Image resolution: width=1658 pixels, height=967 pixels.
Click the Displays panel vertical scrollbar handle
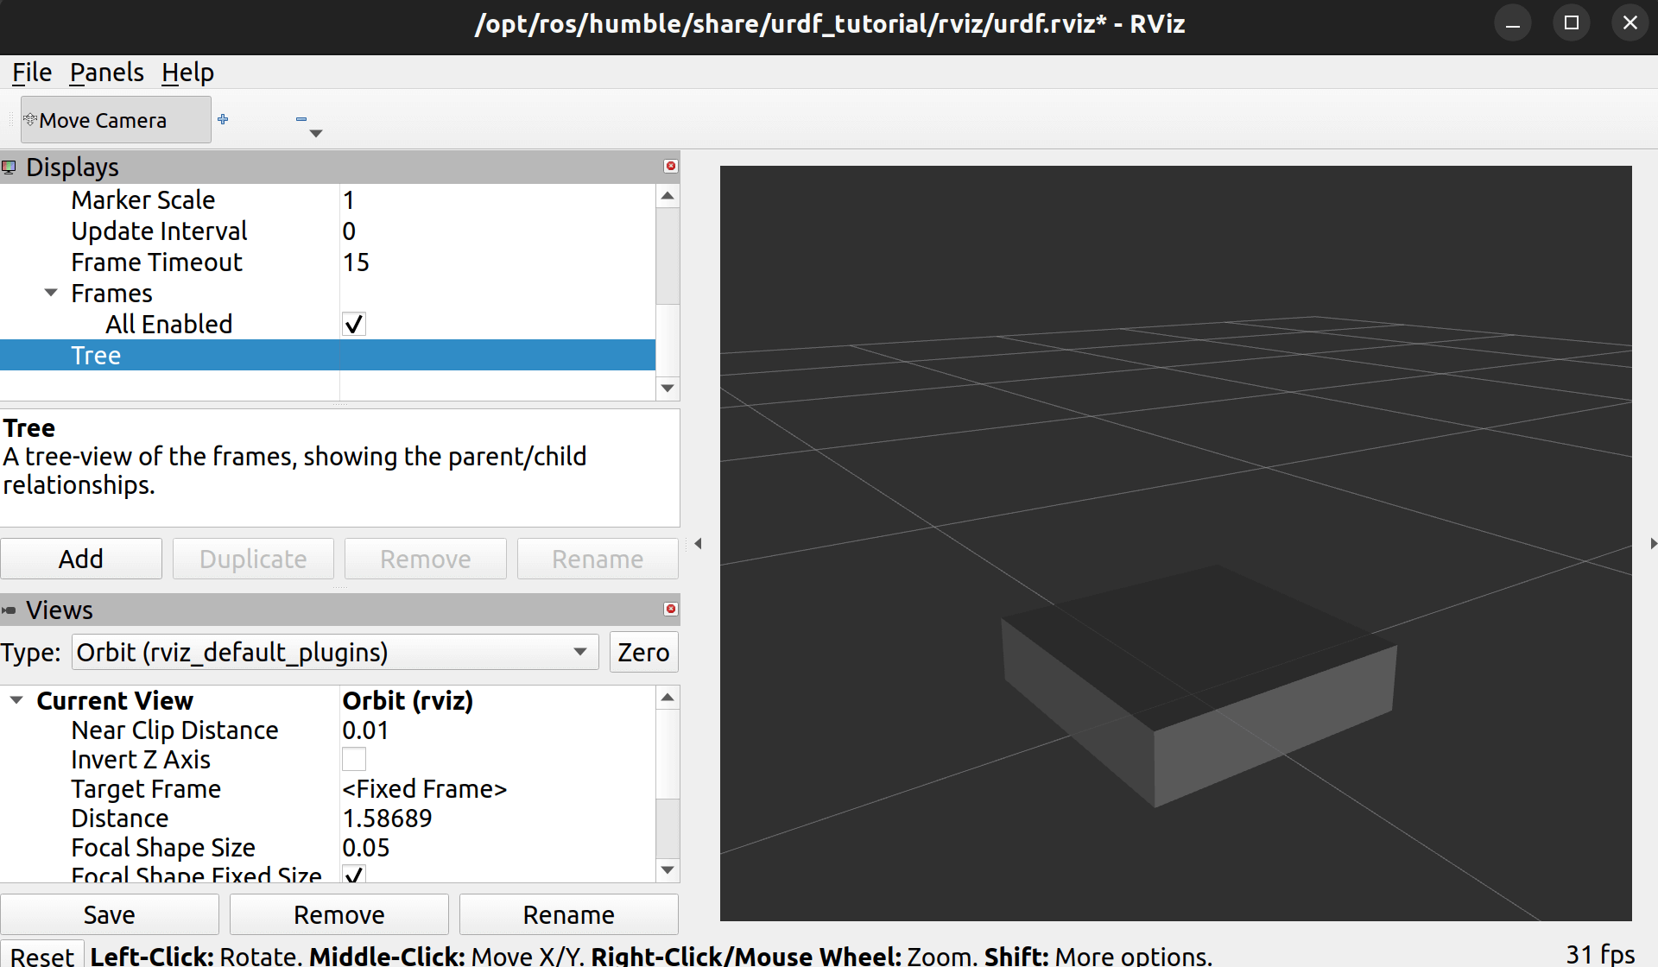tap(667, 255)
